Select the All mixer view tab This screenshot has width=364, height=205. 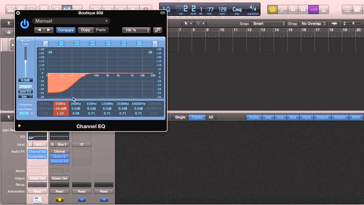[x=211, y=117]
